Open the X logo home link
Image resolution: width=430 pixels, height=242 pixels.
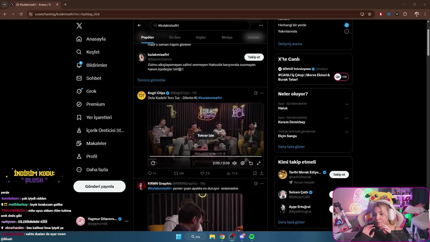[x=79, y=26]
